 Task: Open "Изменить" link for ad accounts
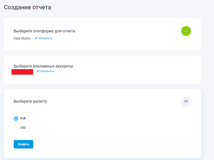47,71
